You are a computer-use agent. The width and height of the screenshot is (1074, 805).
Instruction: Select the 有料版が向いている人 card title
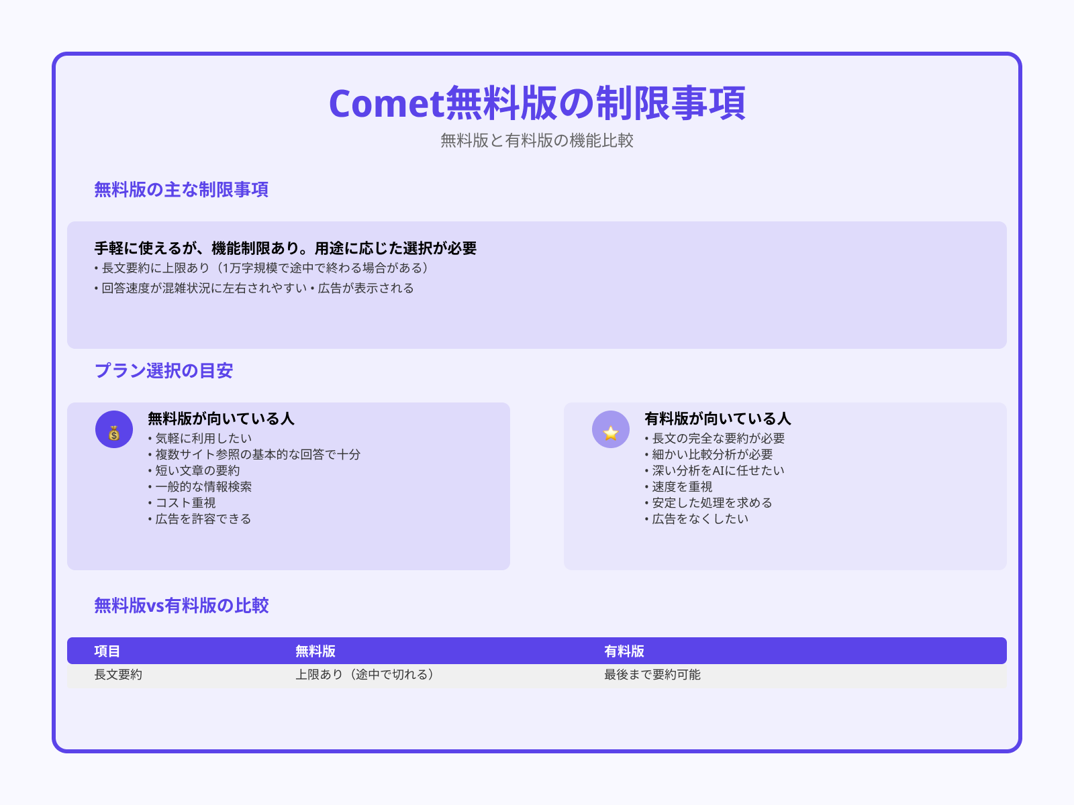coord(718,418)
